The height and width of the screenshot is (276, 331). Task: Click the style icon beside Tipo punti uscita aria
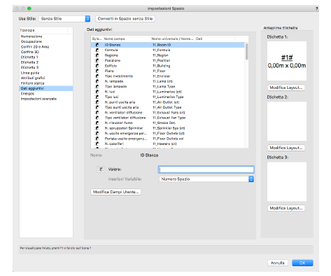pos(97,107)
